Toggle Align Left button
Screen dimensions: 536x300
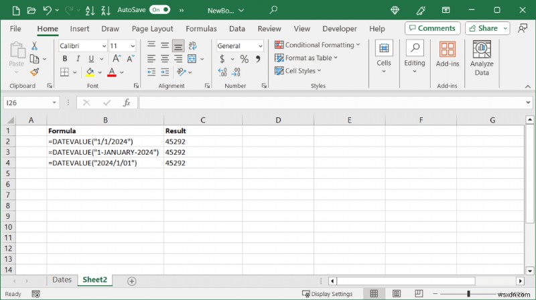tap(151, 59)
